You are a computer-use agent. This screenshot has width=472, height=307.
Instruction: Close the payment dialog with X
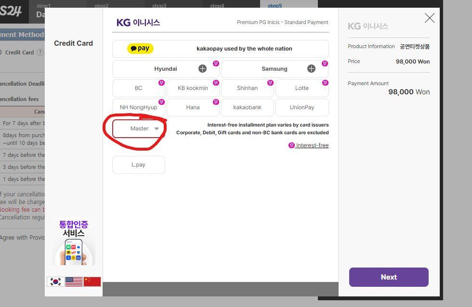click(x=430, y=18)
